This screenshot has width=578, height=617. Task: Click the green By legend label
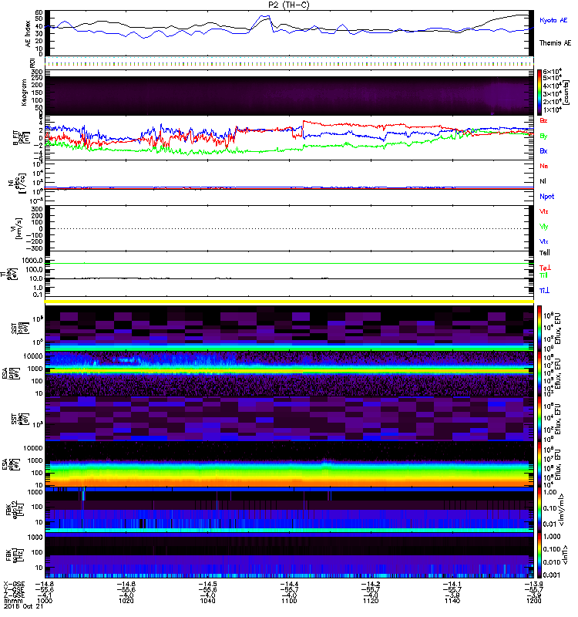(543, 137)
